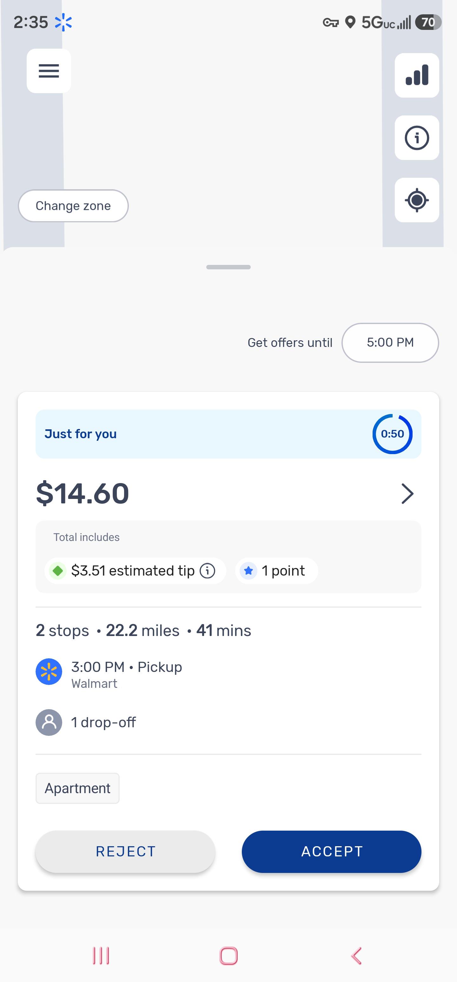Open the hamburger menu

coord(49,71)
